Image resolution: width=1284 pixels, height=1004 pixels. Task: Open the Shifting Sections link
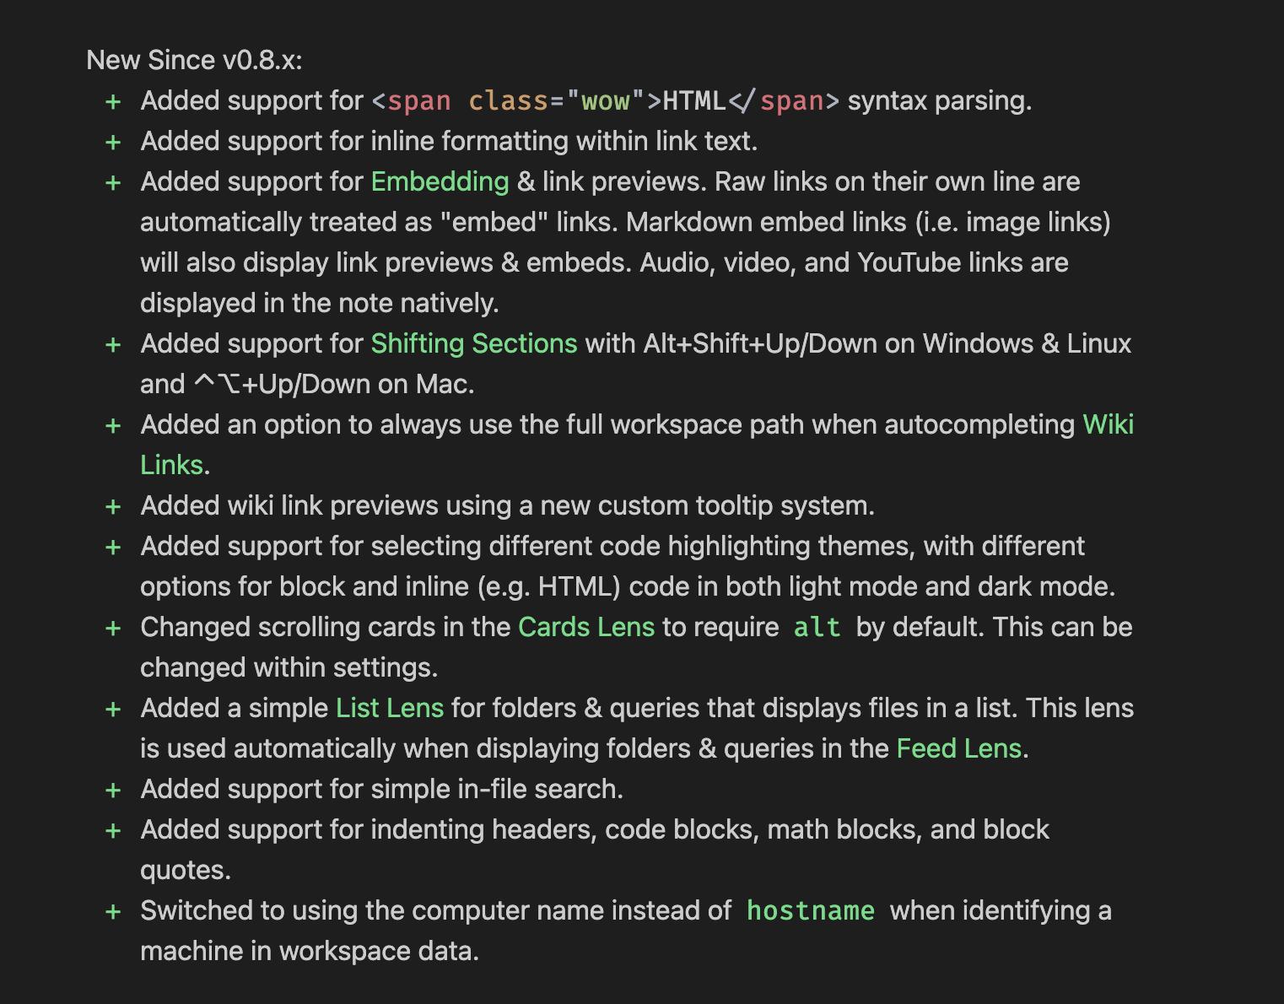474,343
